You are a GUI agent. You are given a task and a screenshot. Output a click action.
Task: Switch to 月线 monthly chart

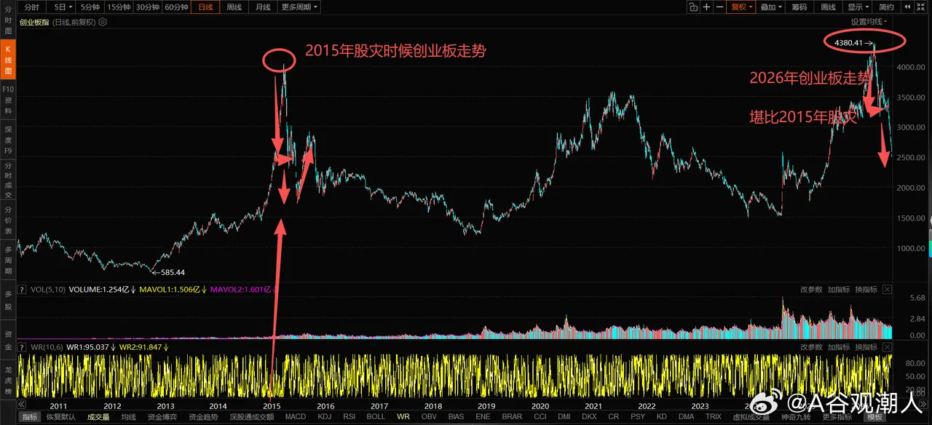[263, 7]
